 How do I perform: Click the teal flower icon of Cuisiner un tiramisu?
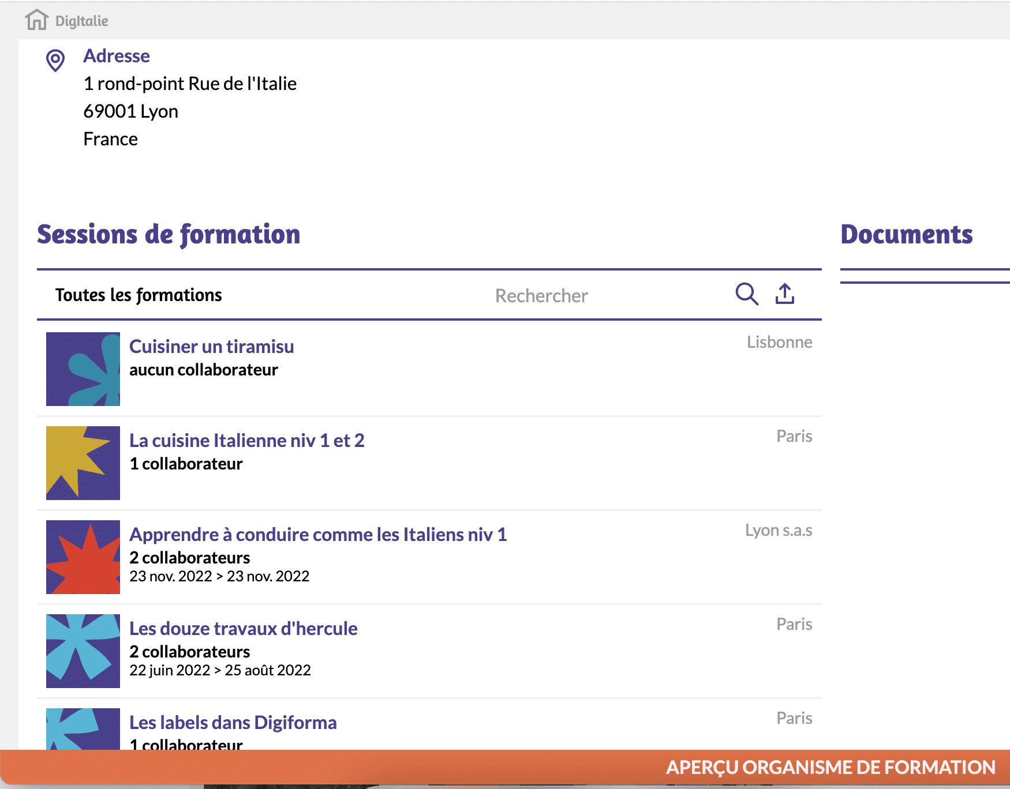pos(82,369)
